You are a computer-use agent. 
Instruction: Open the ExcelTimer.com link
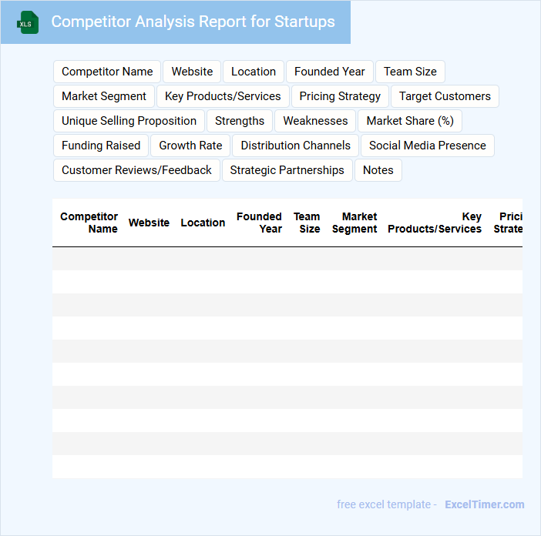pyautogui.click(x=484, y=504)
